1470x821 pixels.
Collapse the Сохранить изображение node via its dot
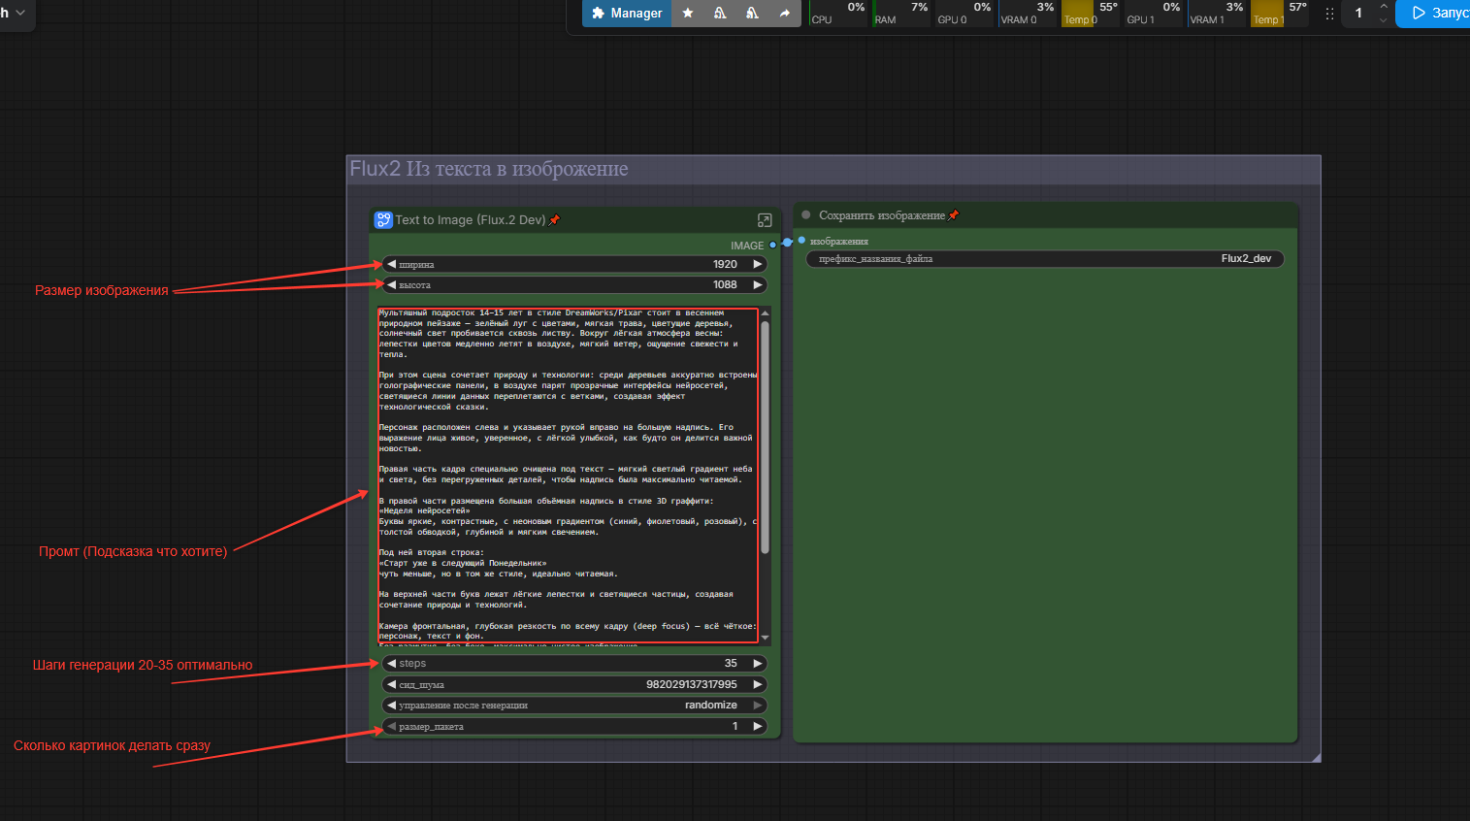pos(806,215)
